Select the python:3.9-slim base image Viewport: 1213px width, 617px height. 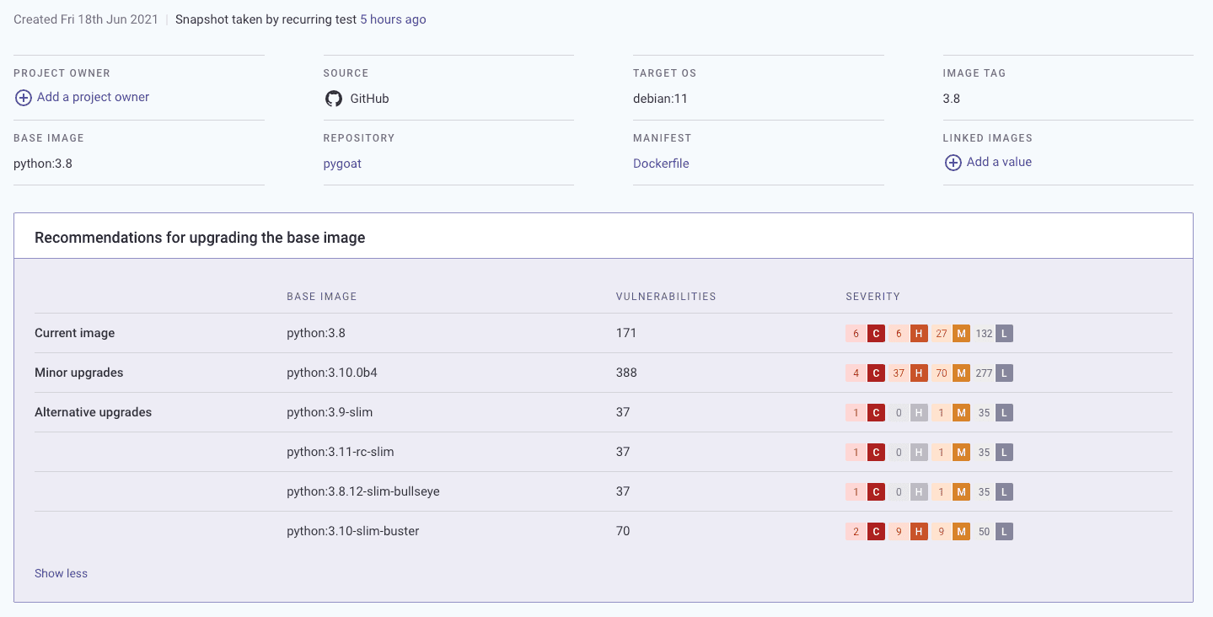point(330,412)
